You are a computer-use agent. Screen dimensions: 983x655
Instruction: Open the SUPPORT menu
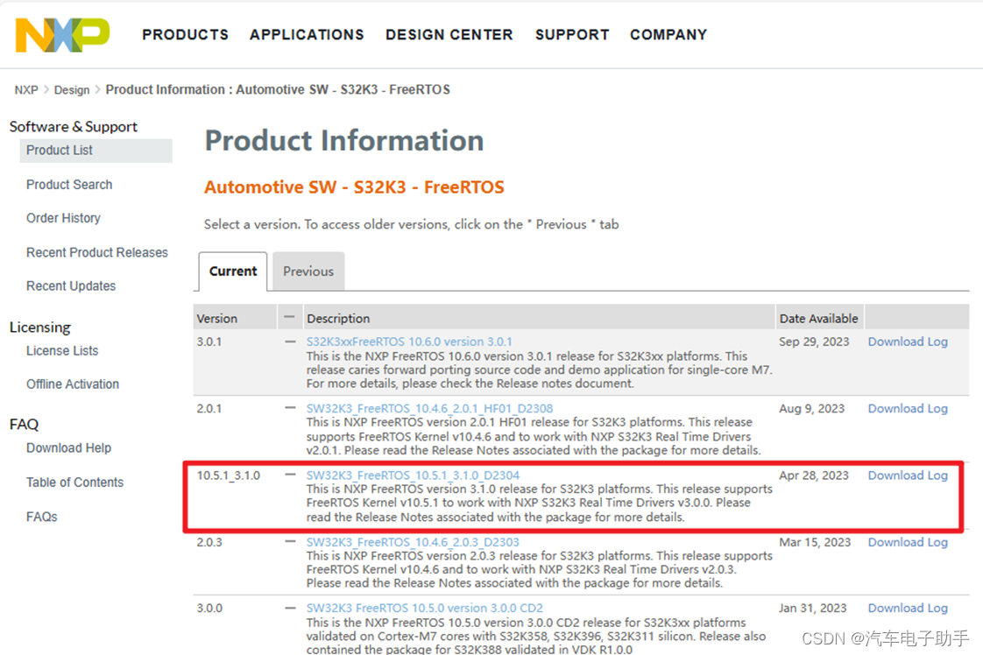[x=572, y=35]
